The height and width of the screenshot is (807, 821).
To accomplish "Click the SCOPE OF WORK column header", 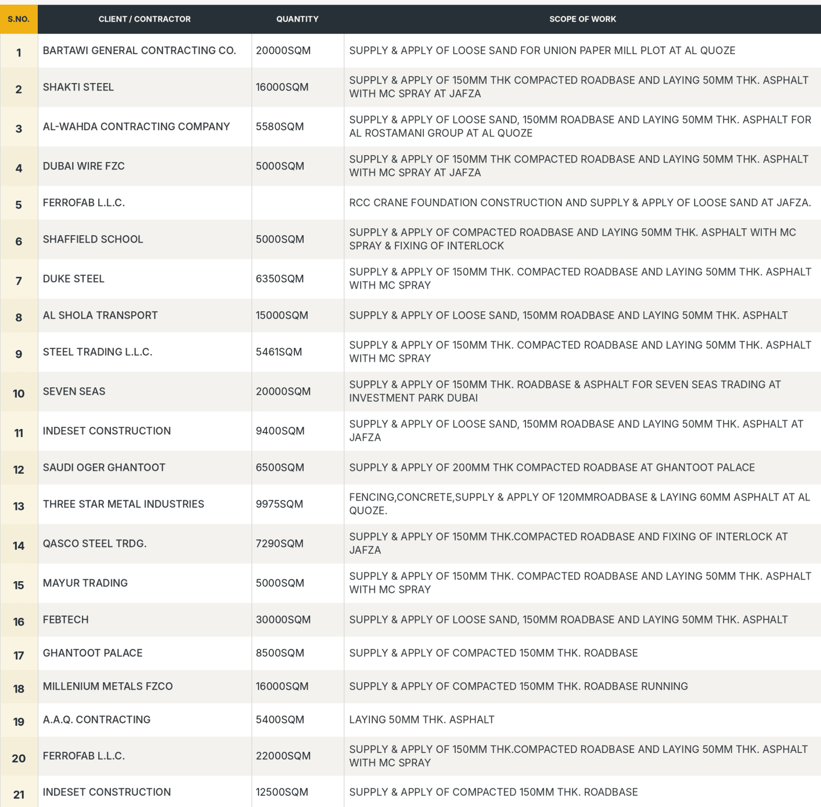I will point(582,19).
